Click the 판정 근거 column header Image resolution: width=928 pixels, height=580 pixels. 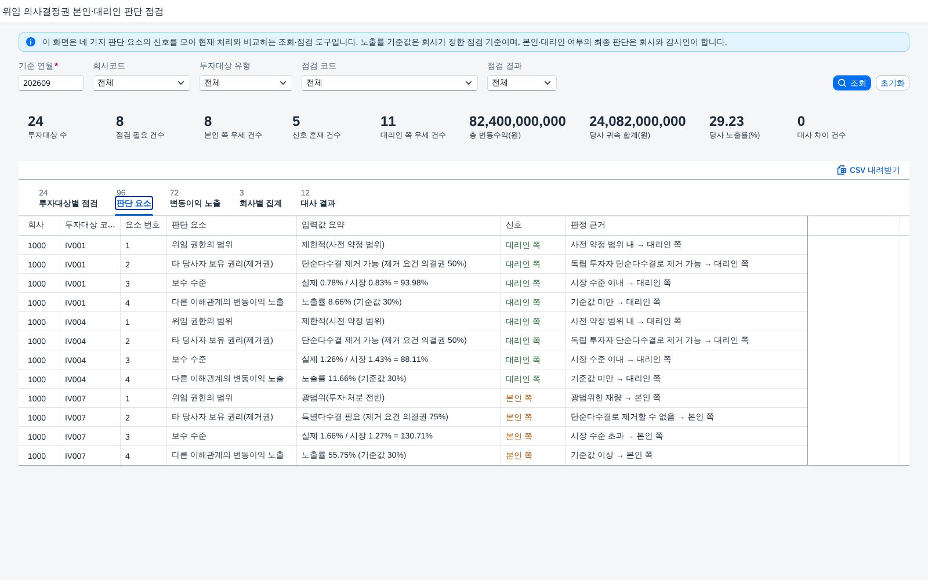[x=686, y=225]
